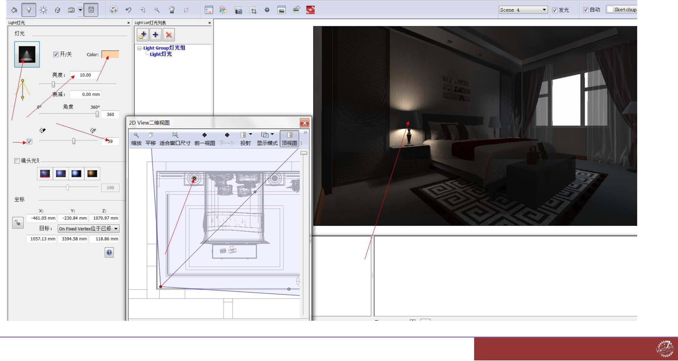This screenshot has height=361, width=678.
Task: Click 前一视图 previous view button
Action: click(x=205, y=139)
